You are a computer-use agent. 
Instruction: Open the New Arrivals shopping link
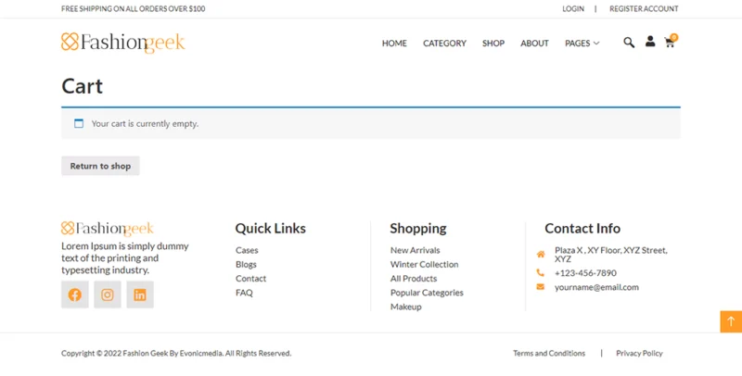tap(415, 250)
